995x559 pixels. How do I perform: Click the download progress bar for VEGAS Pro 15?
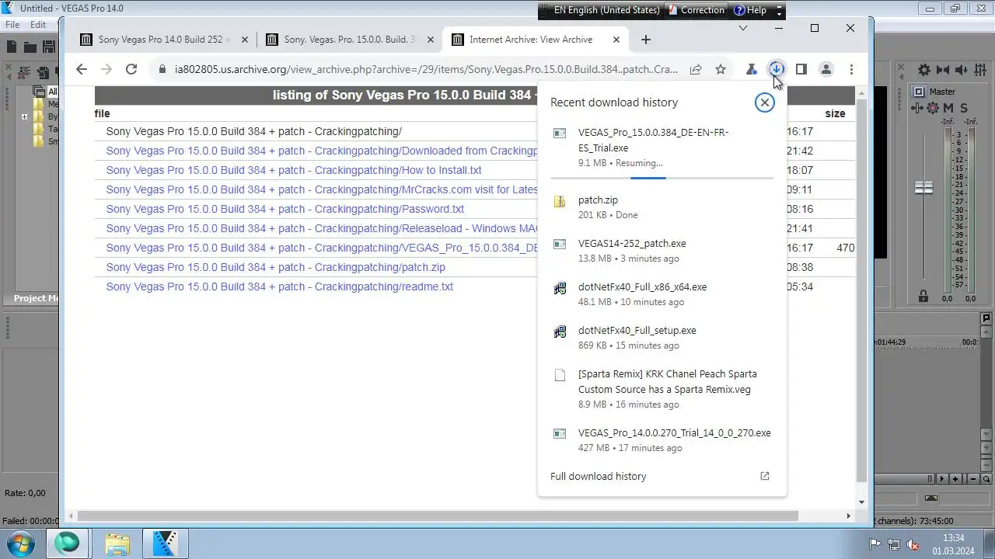pos(662,178)
